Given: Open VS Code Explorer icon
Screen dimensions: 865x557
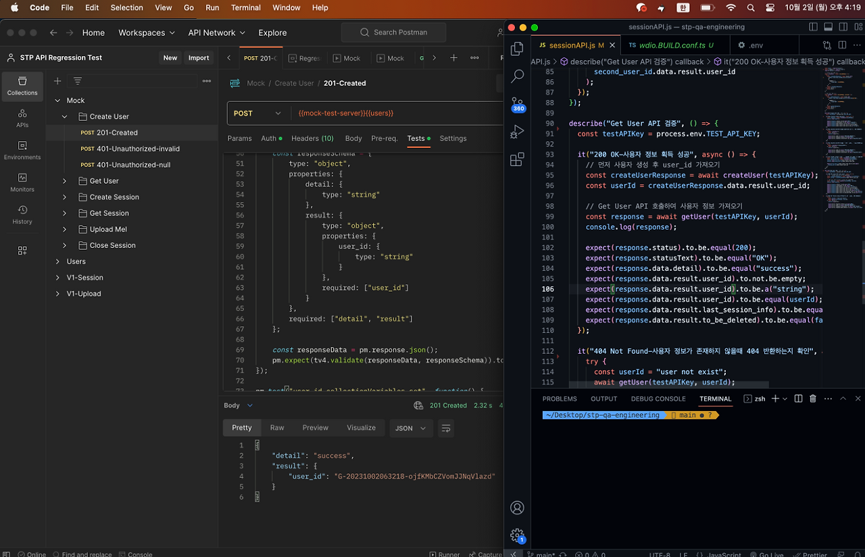Looking at the screenshot, I should pos(517,49).
